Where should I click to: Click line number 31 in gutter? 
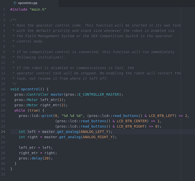[3, 169]
